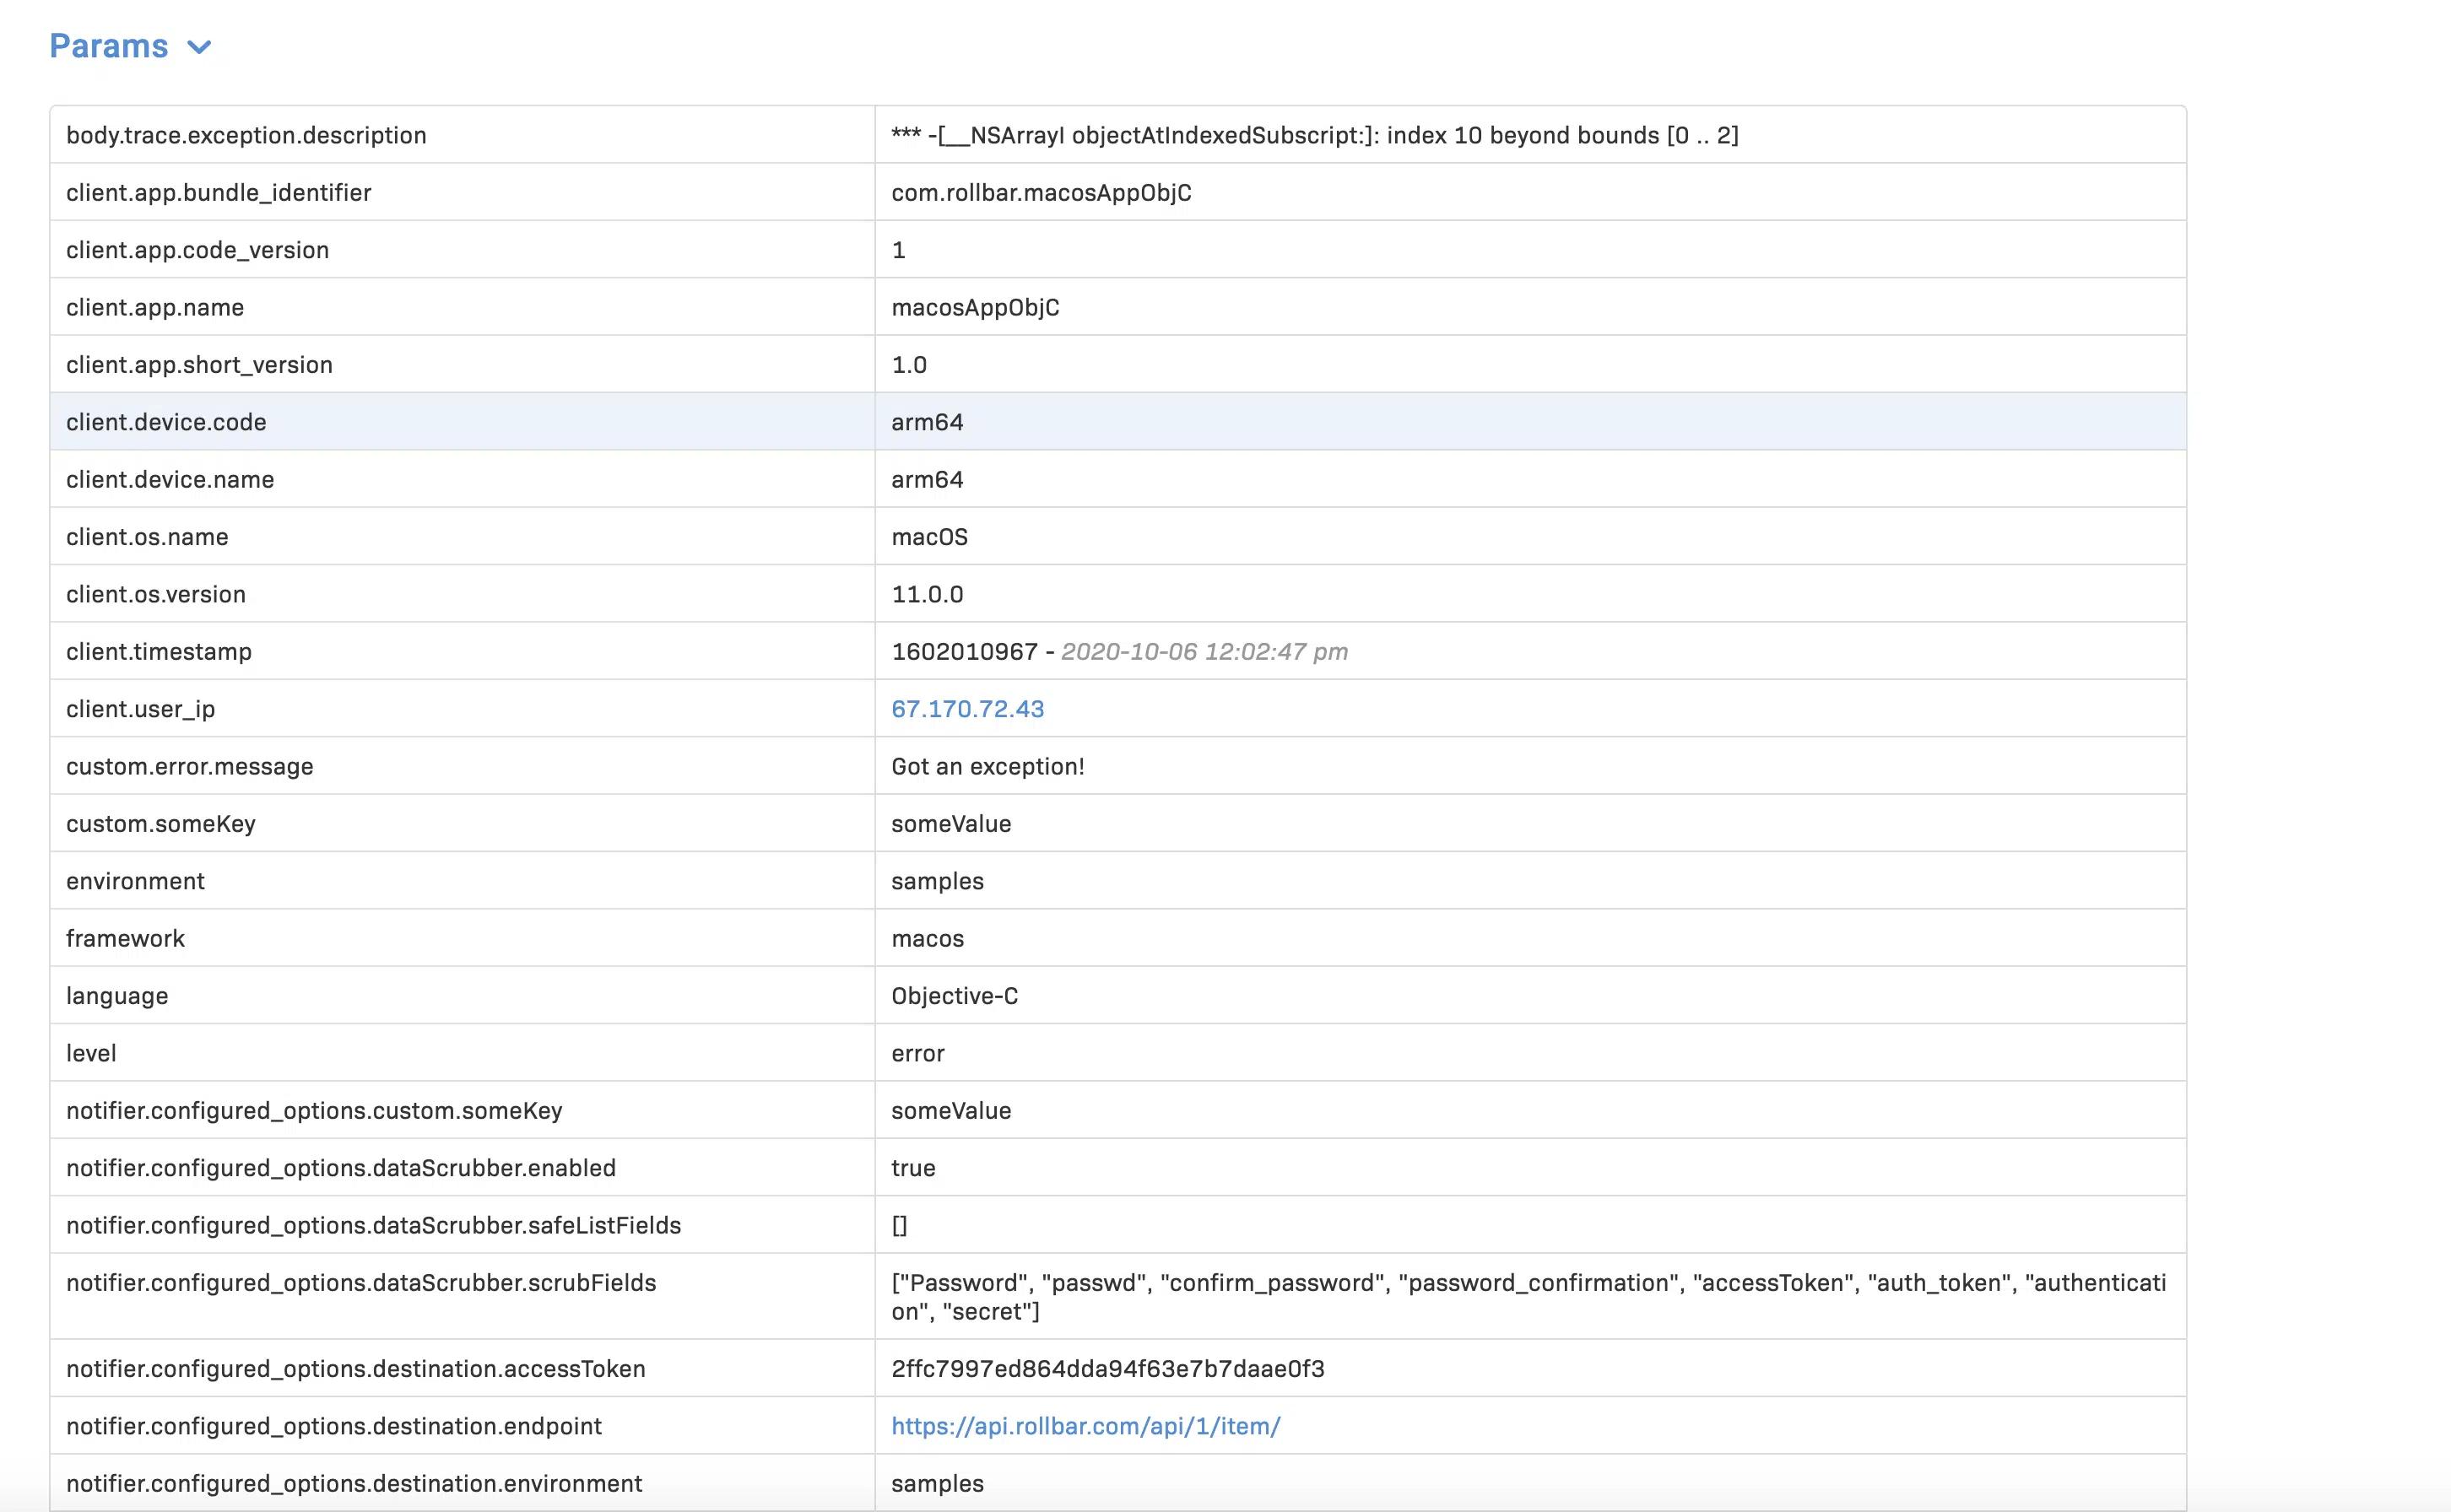The image size is (2451, 1512).
Task: Select the destination.accessToken value
Action: (x=1108, y=1369)
